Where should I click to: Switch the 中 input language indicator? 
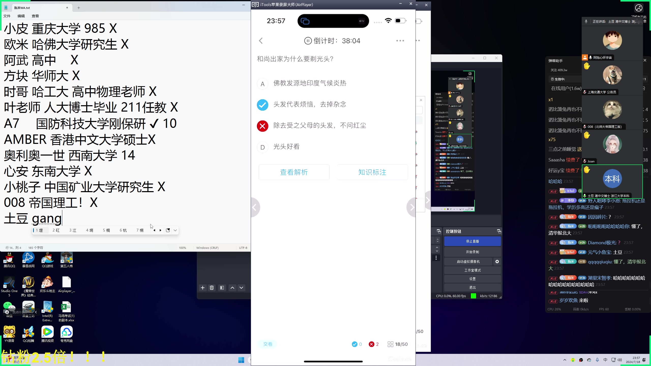(605, 360)
